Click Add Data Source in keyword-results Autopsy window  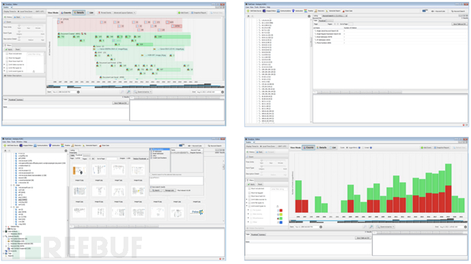tap(253, 11)
